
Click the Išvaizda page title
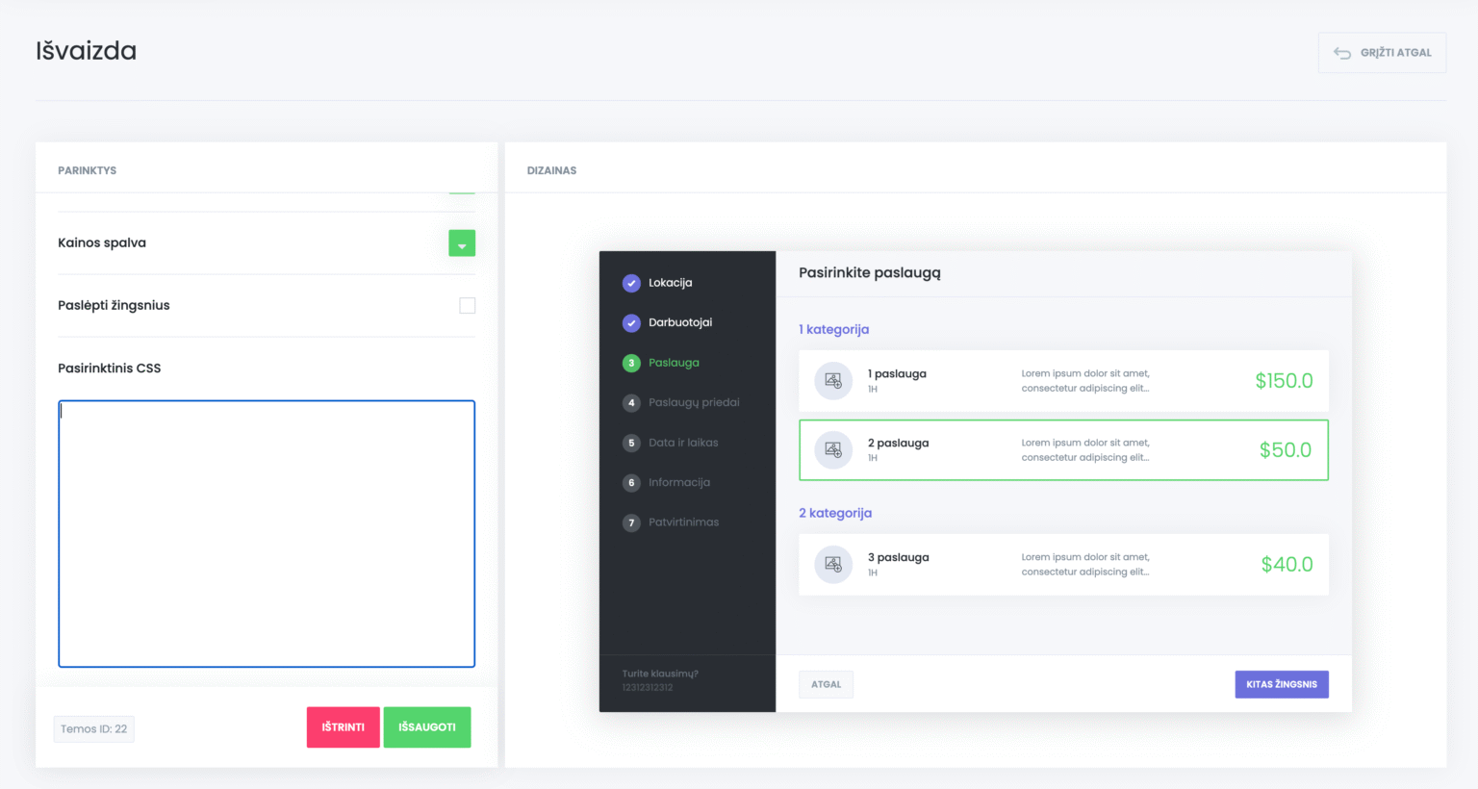87,51
